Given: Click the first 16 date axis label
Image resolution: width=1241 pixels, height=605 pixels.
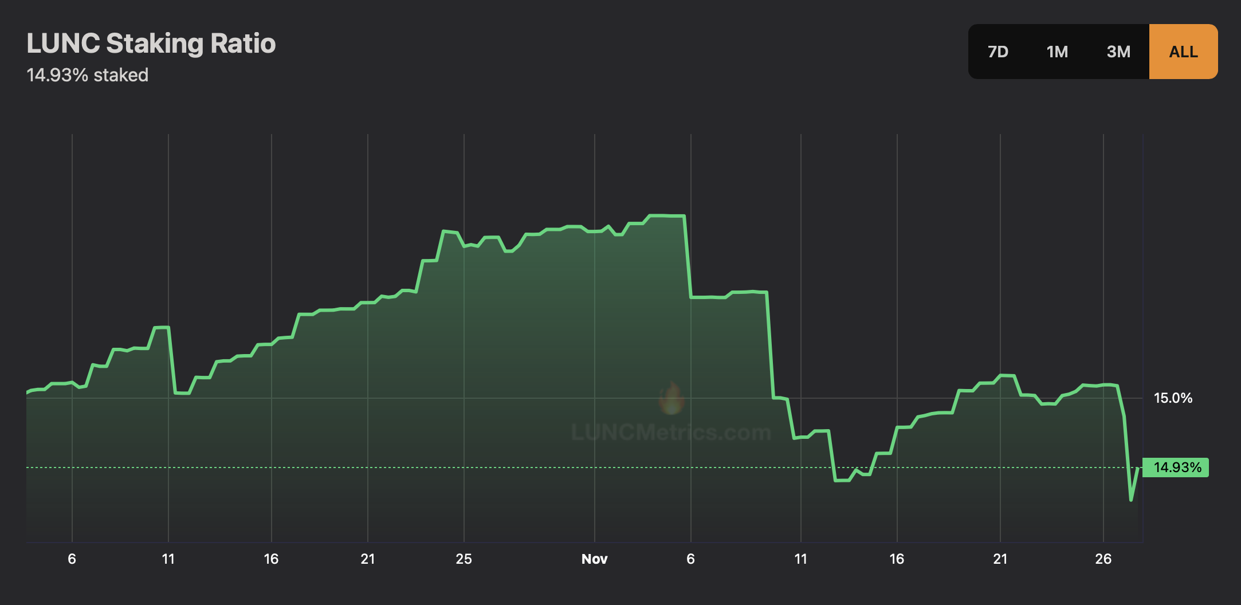Looking at the screenshot, I should 271,559.
